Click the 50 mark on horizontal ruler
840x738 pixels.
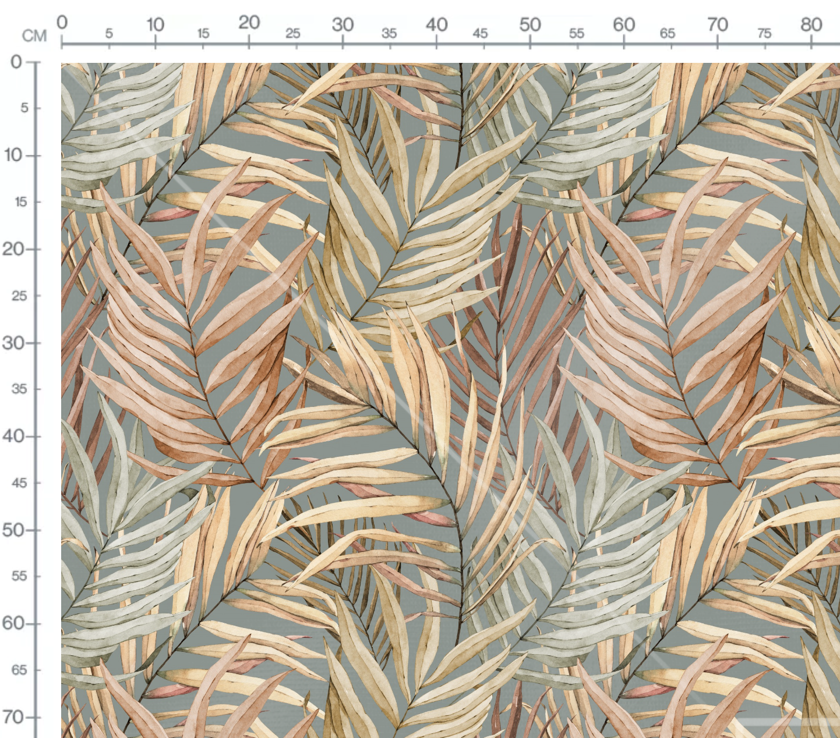click(530, 24)
